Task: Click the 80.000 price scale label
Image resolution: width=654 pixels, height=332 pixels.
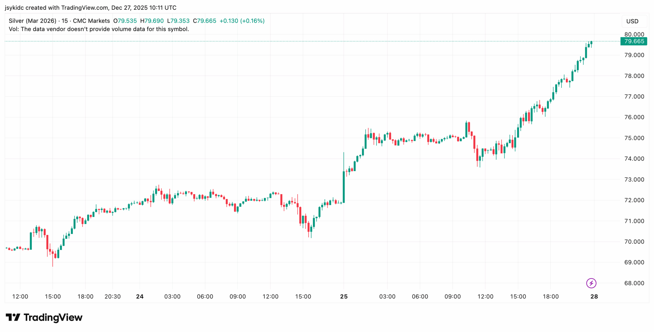Action: (634, 34)
